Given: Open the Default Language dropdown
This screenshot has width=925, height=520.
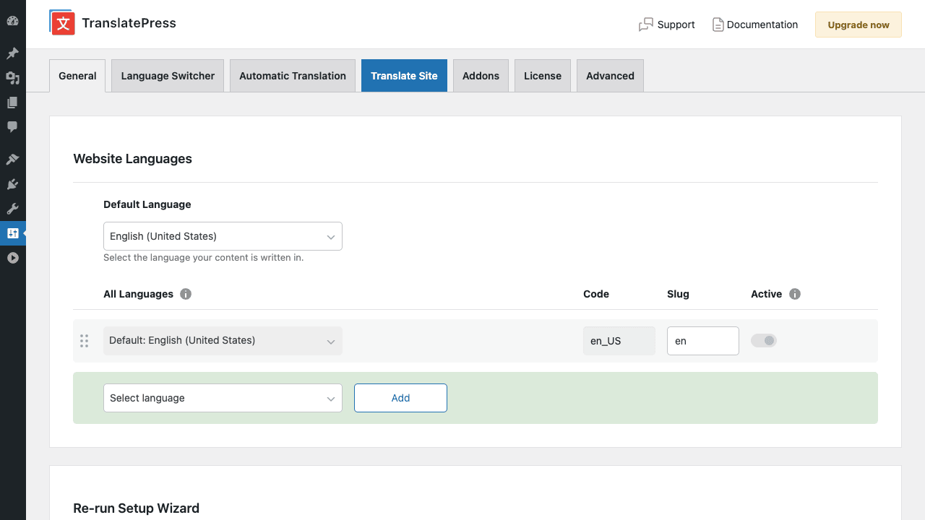Looking at the screenshot, I should (x=223, y=236).
